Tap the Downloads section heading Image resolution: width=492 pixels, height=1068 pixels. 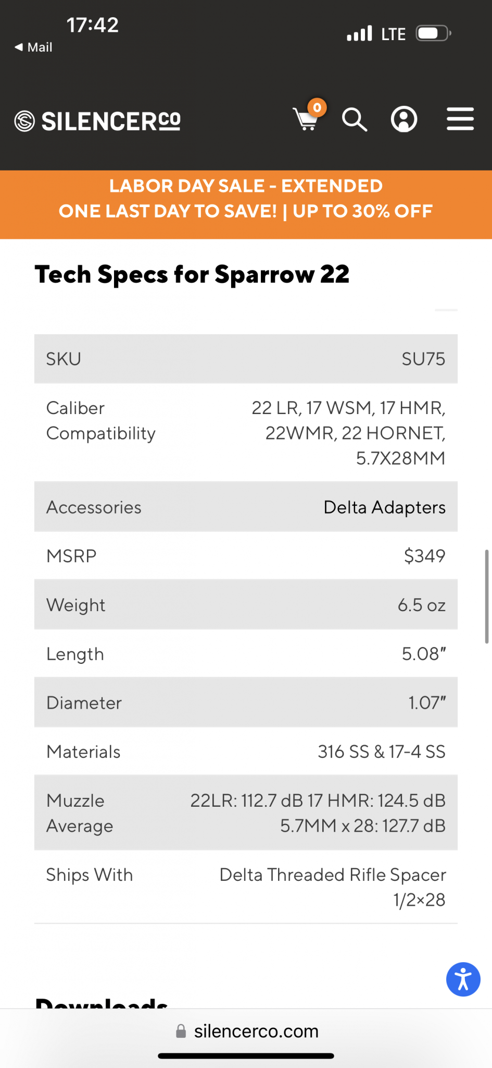[x=102, y=1001]
